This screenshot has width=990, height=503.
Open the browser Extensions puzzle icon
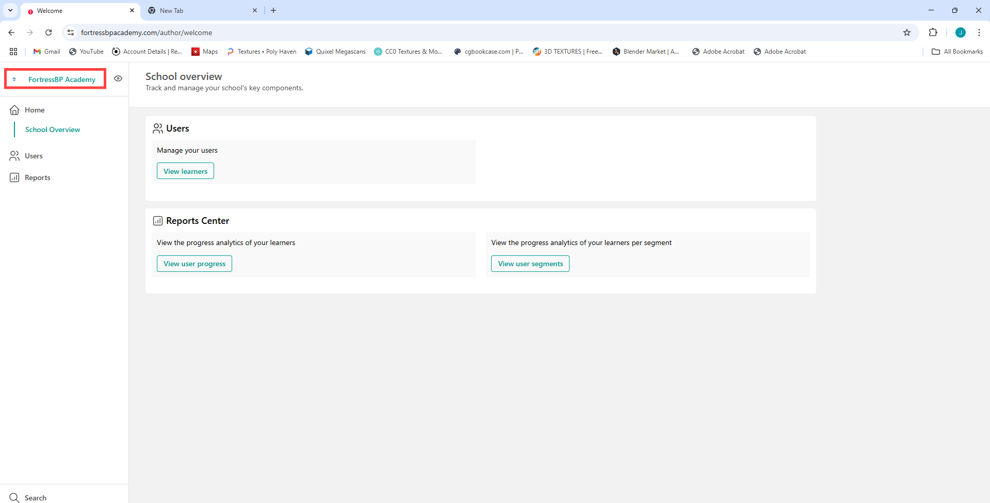click(933, 33)
